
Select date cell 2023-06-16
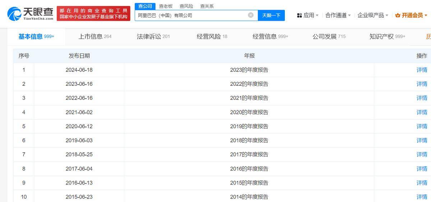pyautogui.click(x=79, y=84)
